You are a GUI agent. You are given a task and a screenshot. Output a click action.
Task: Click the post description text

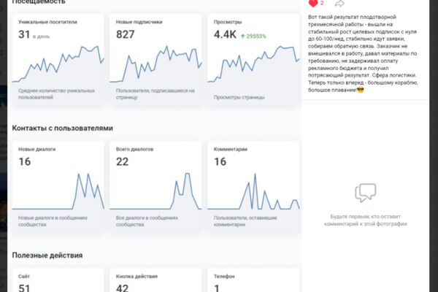point(363,53)
